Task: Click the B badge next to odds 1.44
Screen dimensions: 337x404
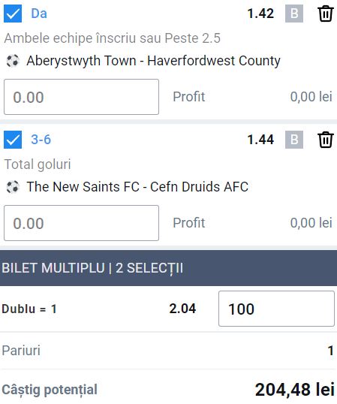Action: (x=294, y=140)
